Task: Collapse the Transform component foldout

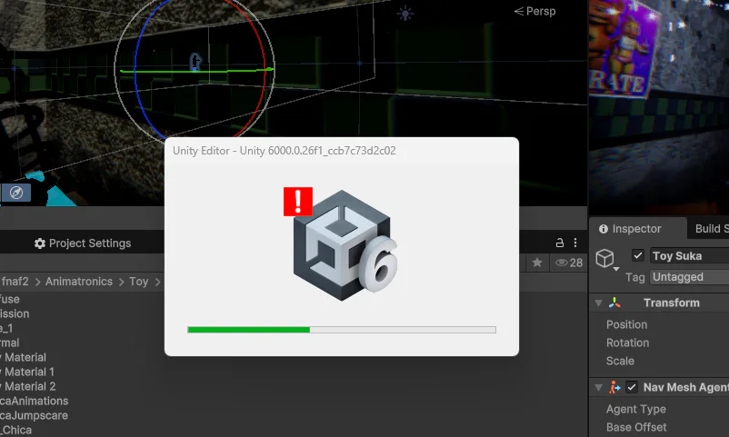Action: point(599,303)
